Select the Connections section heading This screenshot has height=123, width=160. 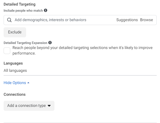[15, 94]
